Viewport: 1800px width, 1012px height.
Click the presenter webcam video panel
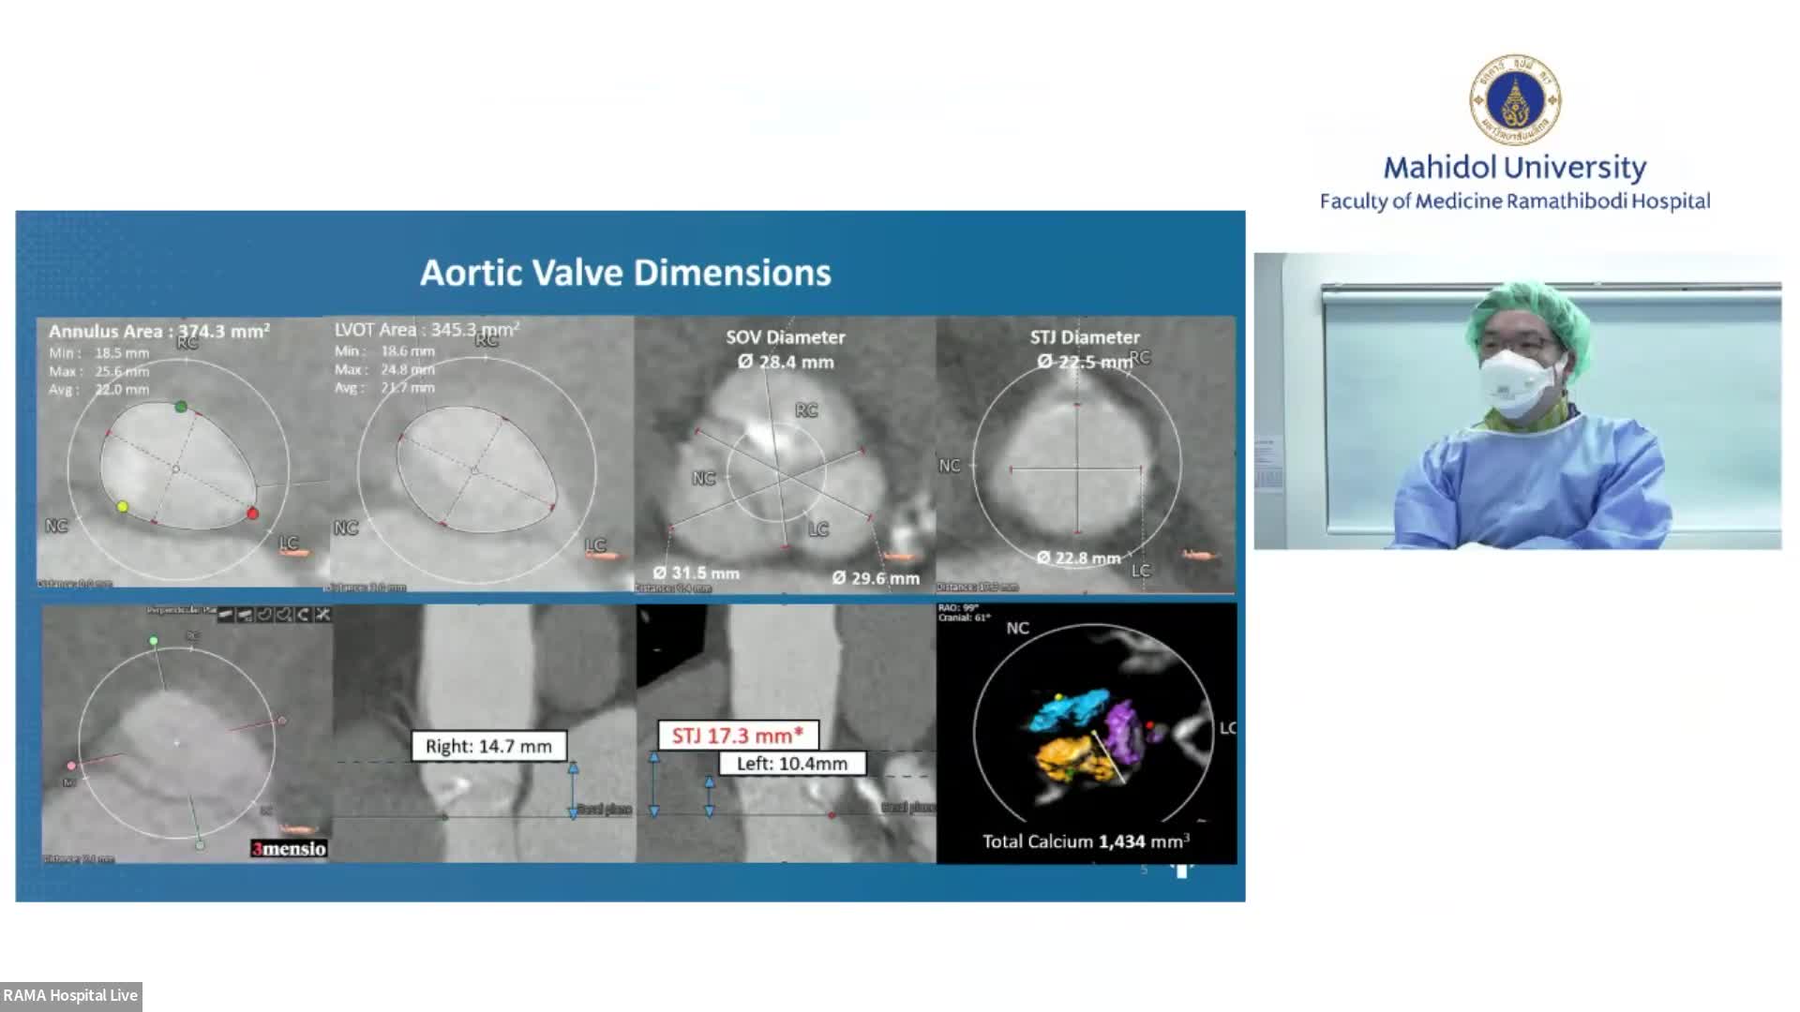tap(1517, 401)
